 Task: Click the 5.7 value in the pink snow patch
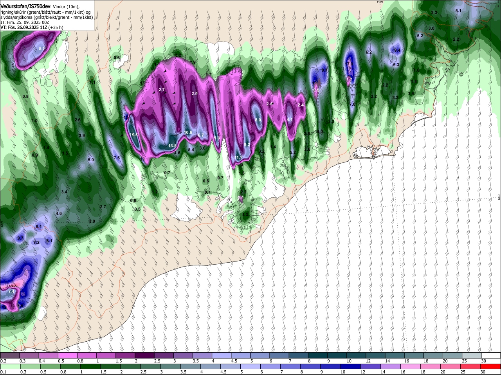click(x=42, y=49)
